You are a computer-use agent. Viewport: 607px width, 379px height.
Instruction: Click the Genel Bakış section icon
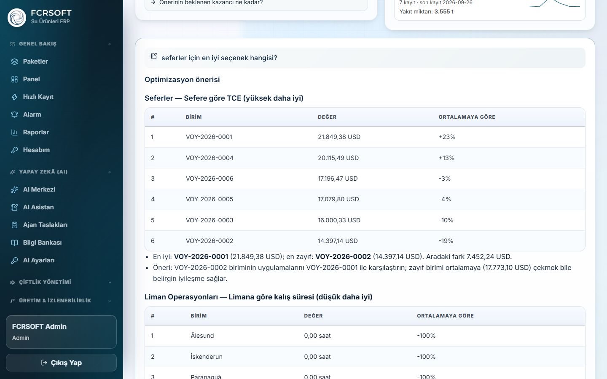13,44
